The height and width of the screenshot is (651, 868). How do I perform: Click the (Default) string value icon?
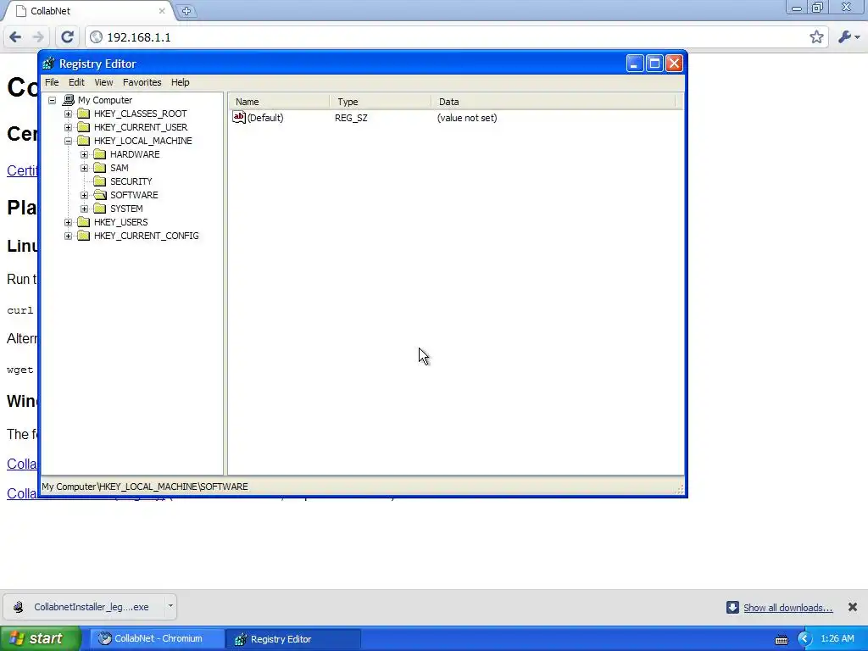[x=239, y=117]
